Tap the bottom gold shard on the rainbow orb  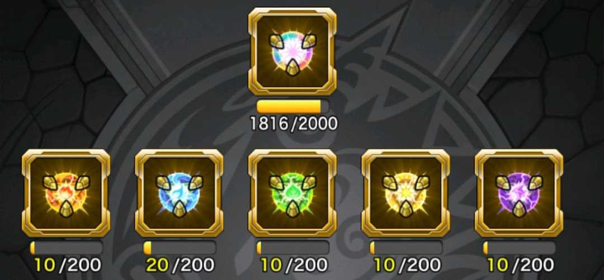click(292, 68)
